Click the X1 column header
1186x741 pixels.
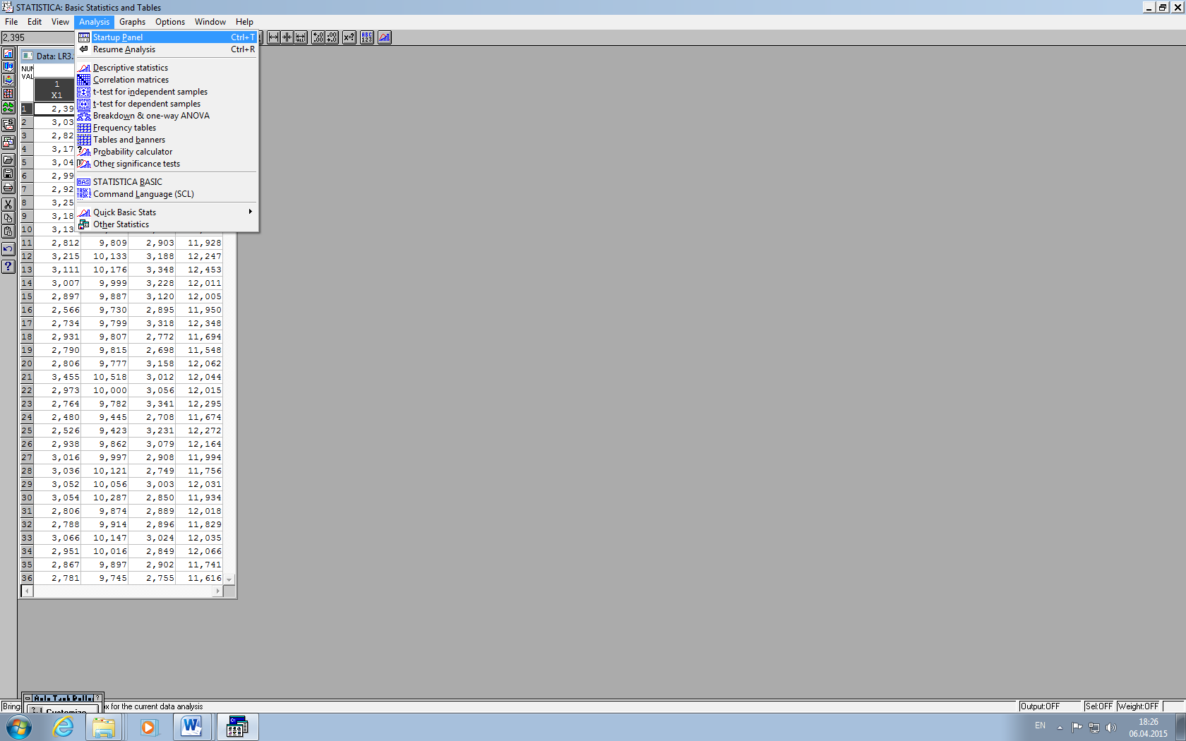coord(55,90)
